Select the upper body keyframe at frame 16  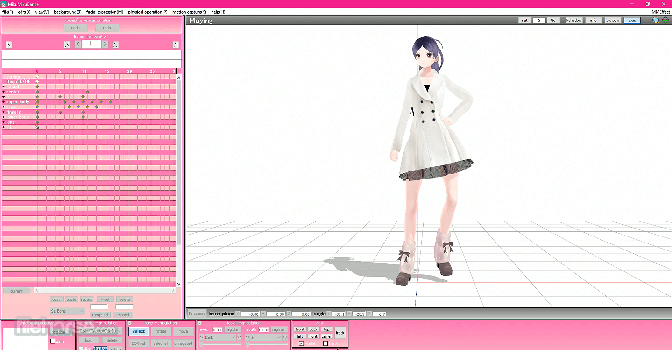pyautogui.click(x=110, y=102)
